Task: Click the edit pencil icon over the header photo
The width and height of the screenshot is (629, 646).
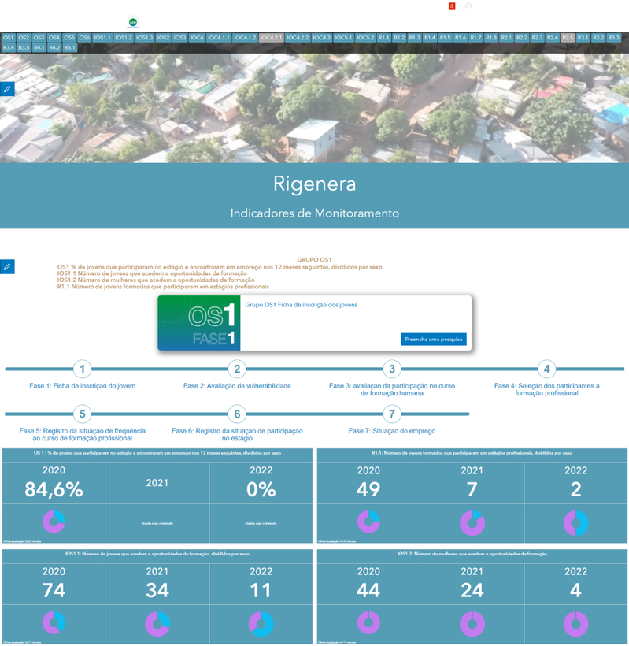Action: click(x=7, y=88)
